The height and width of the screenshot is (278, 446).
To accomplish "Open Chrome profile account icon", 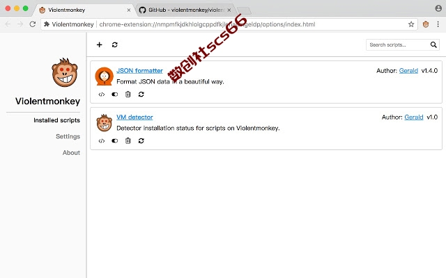I will click(x=438, y=8).
